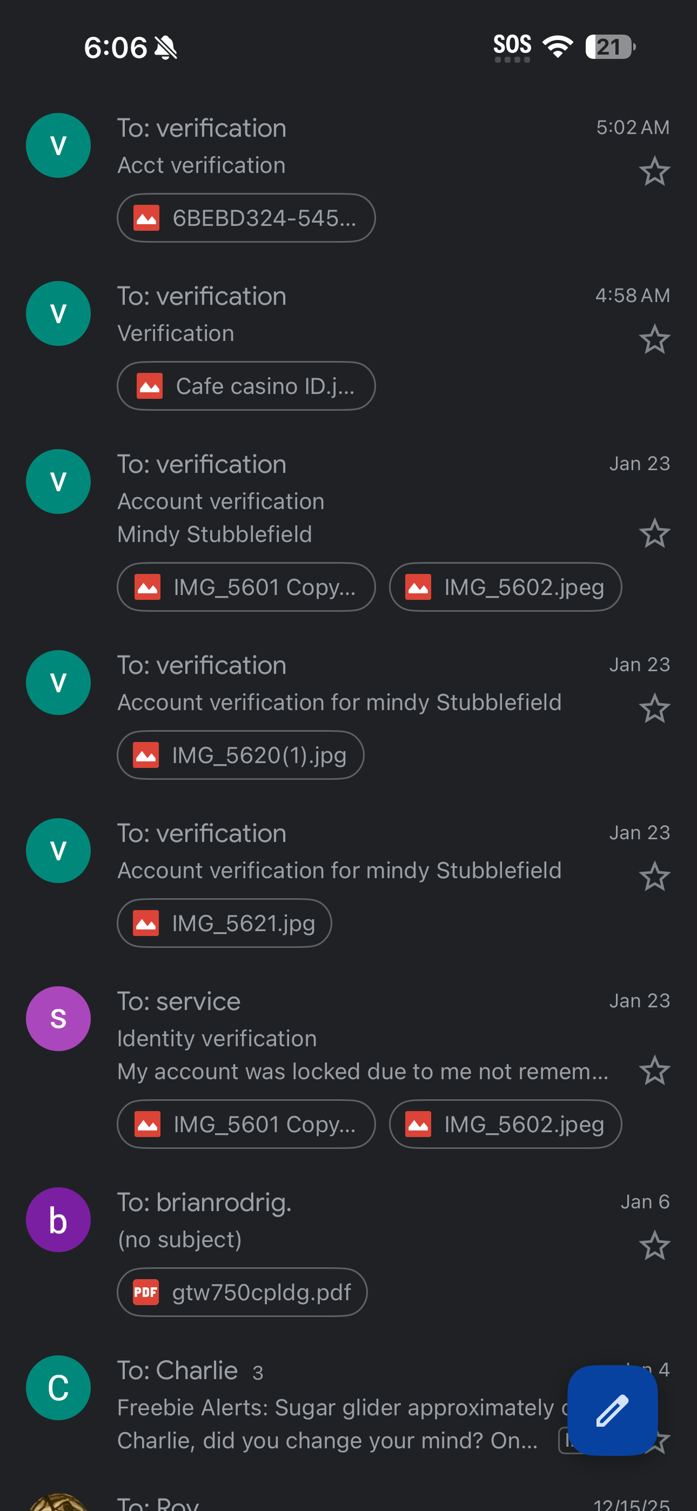The image size is (697, 1511).
Task: Tap the Wi-Fi status icon
Action: (558, 46)
